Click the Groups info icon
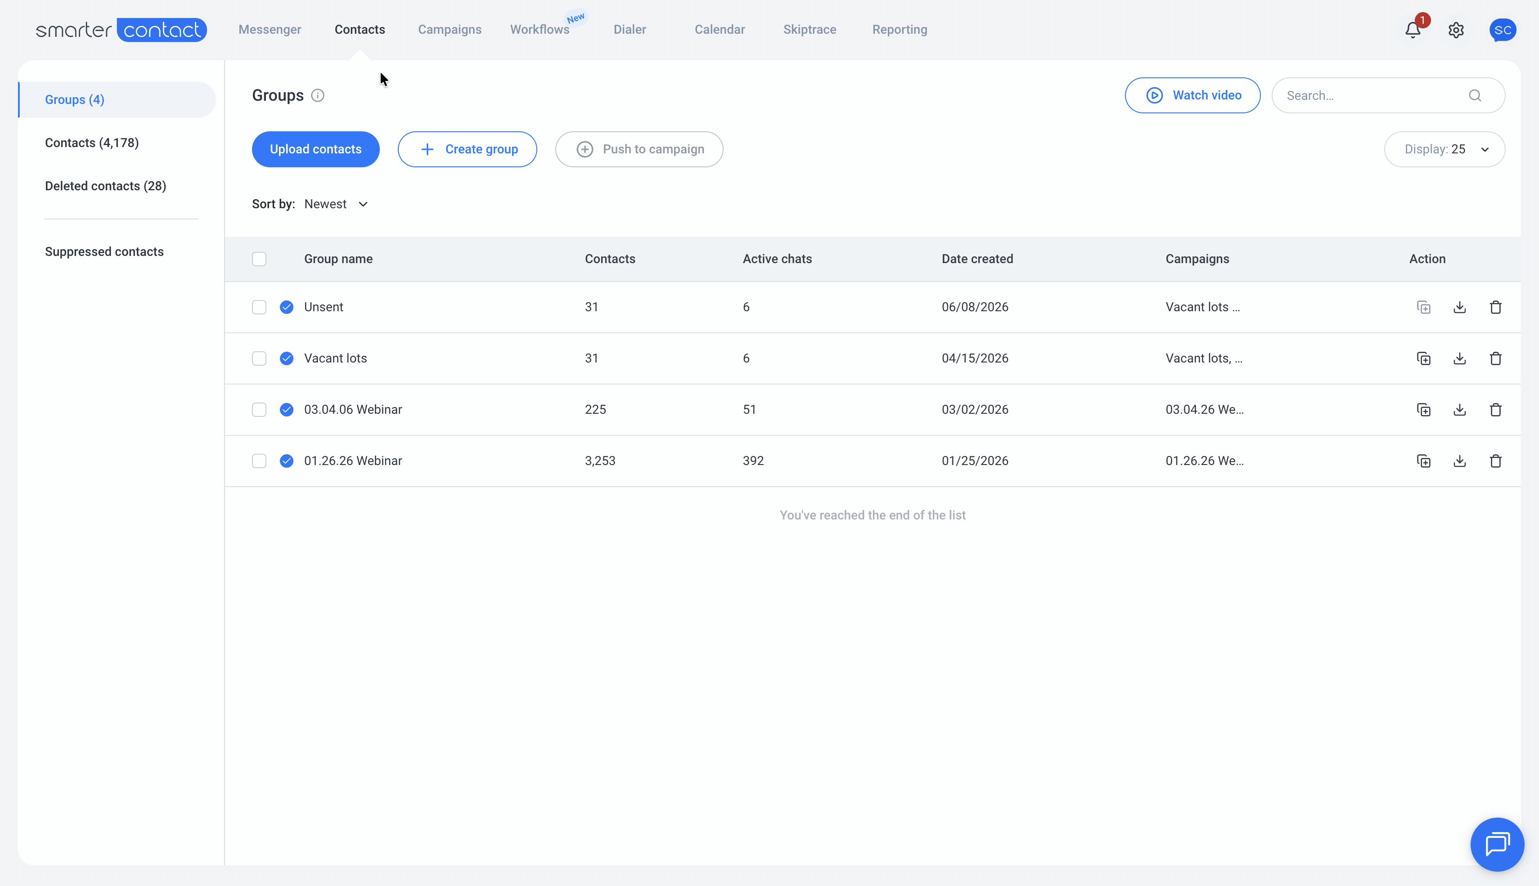 [318, 95]
